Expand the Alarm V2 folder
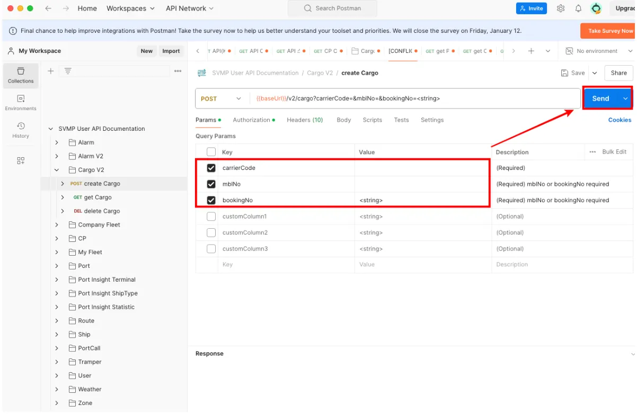637x414 pixels. coord(57,156)
